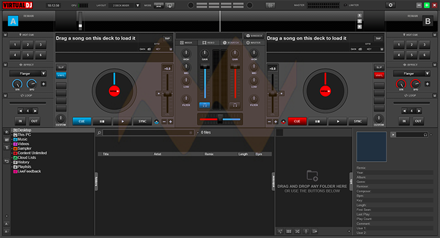Toggle VINYL mode on deck A
Image resolution: width=440 pixels, height=238 pixels.
point(61,75)
